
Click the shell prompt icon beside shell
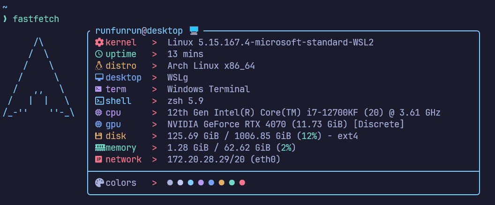tap(99, 101)
